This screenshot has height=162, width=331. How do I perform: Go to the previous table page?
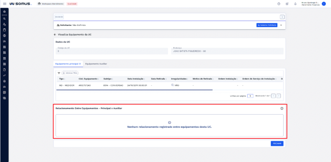point(273,96)
